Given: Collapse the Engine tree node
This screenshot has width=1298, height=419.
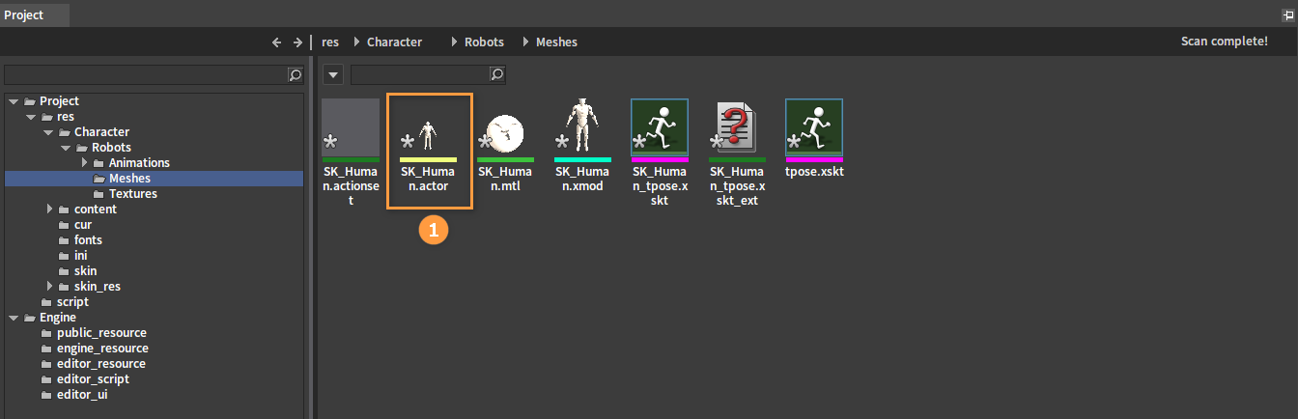Looking at the screenshot, I should pyautogui.click(x=14, y=317).
